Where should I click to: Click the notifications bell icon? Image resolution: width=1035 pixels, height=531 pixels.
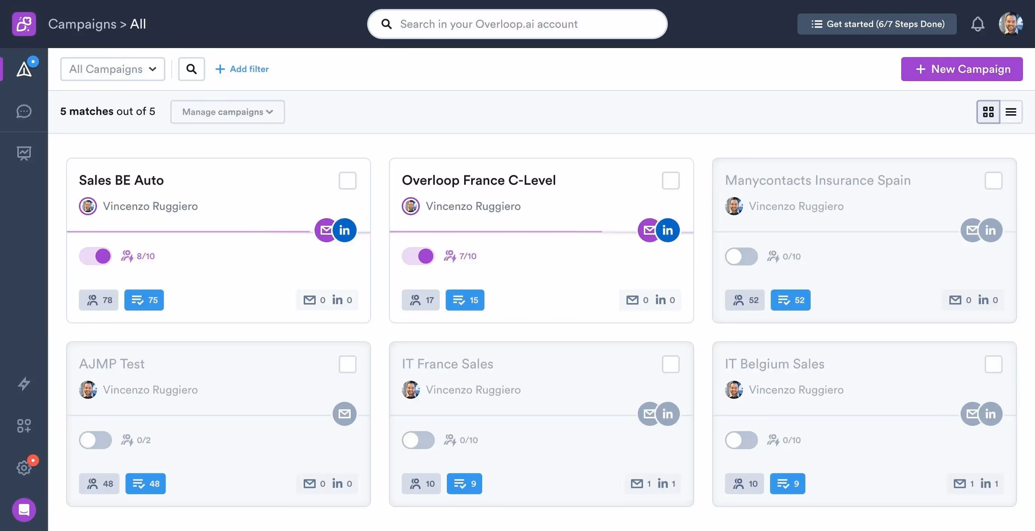click(977, 24)
